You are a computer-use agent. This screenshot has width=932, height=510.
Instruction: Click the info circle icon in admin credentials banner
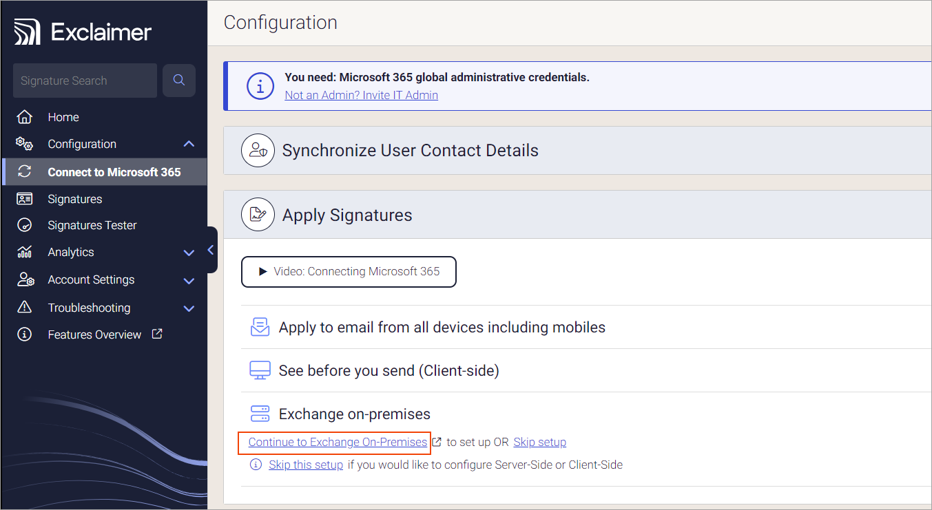pyautogui.click(x=260, y=86)
